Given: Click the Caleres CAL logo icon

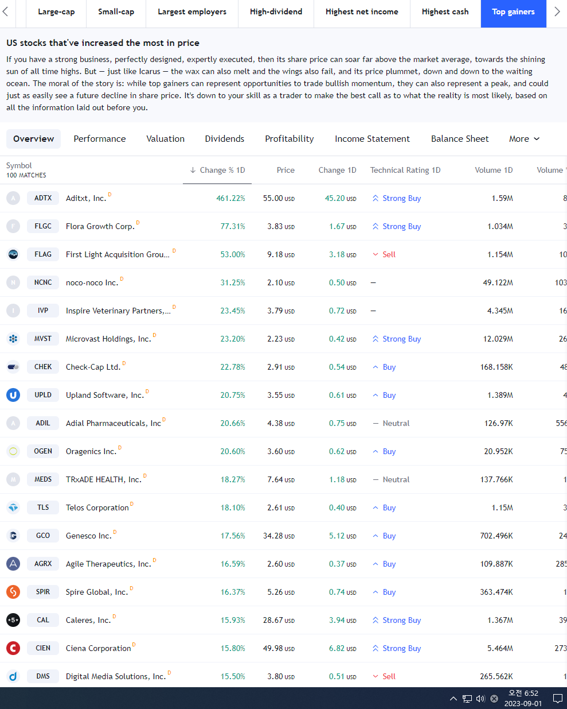Looking at the screenshot, I should point(13,620).
